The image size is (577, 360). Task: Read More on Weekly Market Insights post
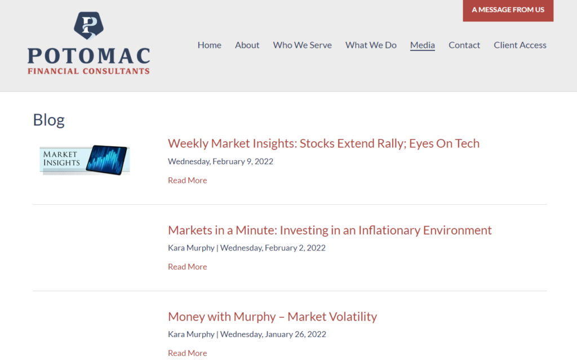(x=187, y=181)
